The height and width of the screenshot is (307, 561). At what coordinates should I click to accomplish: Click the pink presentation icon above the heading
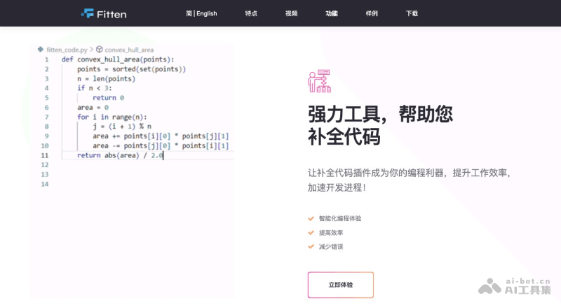pos(319,81)
